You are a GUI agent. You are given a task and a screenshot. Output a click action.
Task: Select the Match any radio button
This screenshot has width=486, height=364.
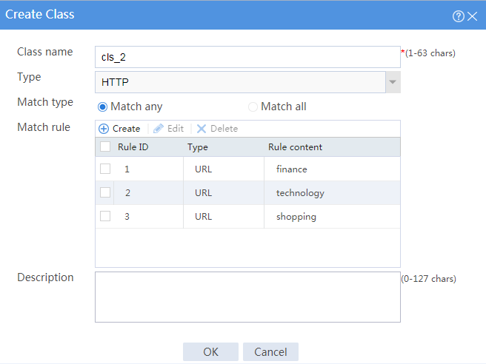point(102,107)
